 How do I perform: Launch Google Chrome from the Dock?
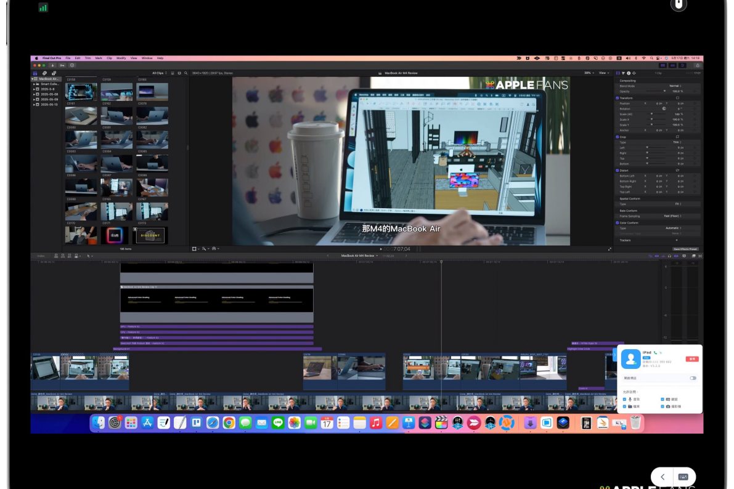pyautogui.click(x=229, y=422)
